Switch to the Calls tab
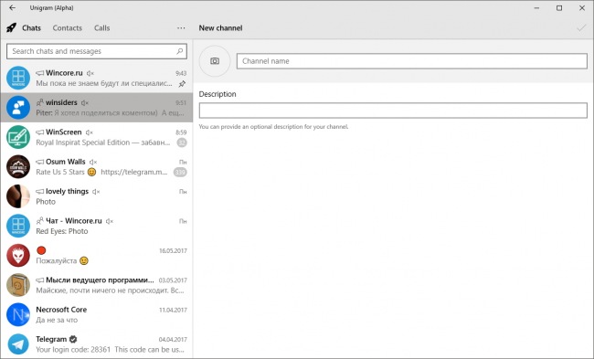This screenshot has width=594, height=359. tap(102, 28)
